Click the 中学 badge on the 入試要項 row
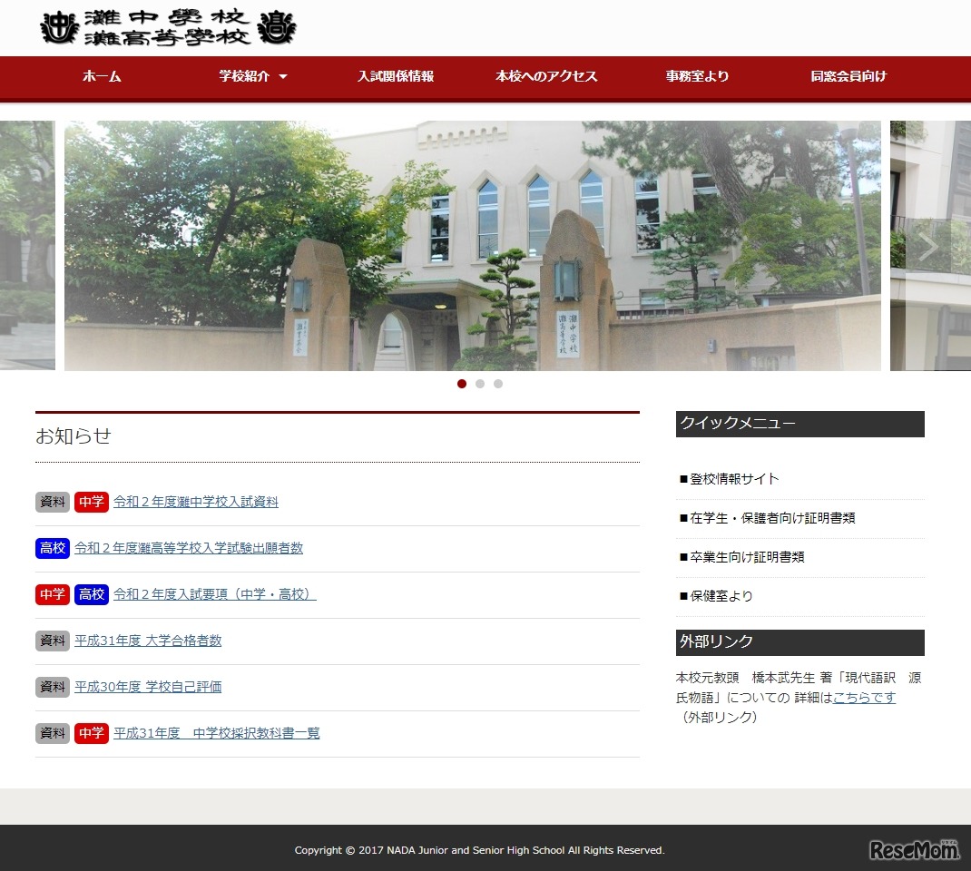The height and width of the screenshot is (871, 971). (52, 594)
